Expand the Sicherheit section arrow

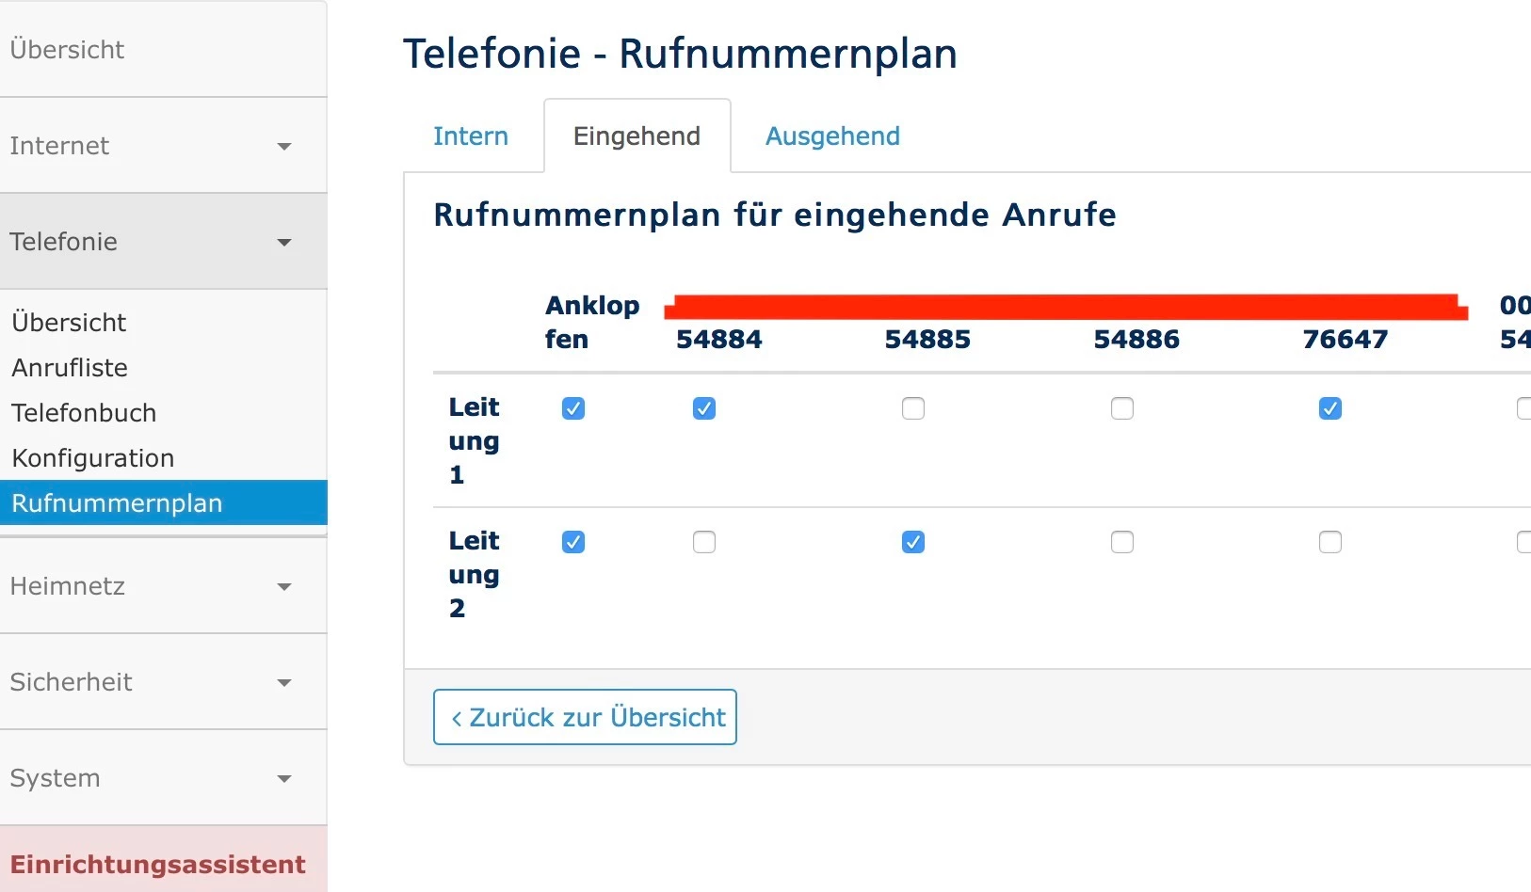point(284,683)
